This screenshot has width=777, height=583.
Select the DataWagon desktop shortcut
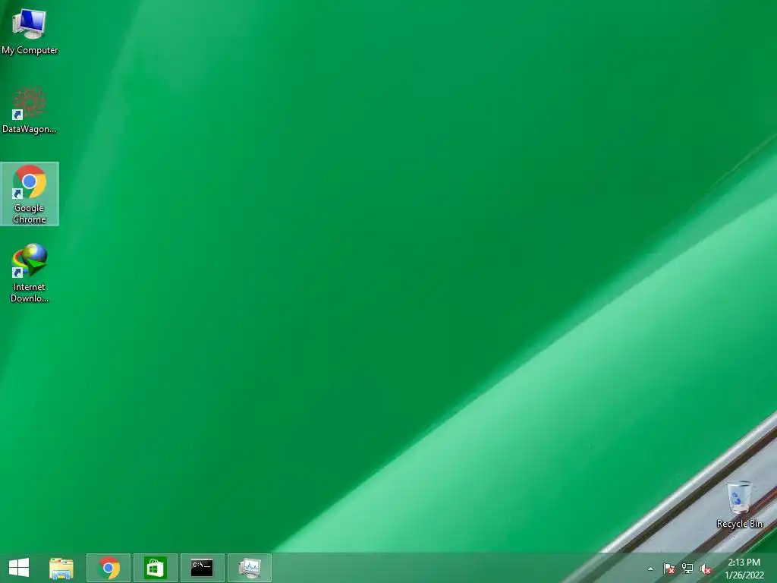pyautogui.click(x=30, y=110)
